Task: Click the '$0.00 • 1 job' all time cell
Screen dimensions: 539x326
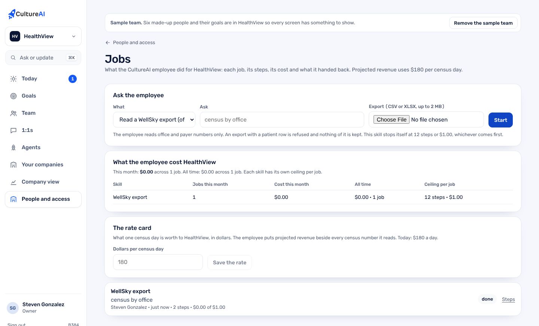Action: (x=369, y=197)
